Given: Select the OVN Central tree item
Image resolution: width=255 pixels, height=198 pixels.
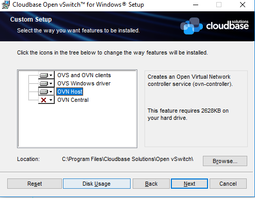Looking at the screenshot, I should click(x=73, y=100).
